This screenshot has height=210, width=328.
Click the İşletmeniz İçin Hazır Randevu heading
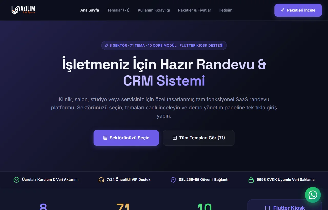click(x=164, y=64)
